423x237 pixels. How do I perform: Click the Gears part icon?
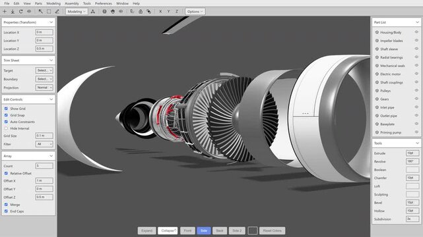[377, 99]
